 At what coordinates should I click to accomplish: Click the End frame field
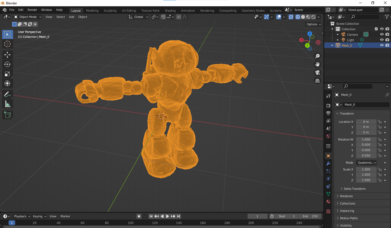point(310,216)
